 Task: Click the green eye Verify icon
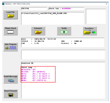64,32
